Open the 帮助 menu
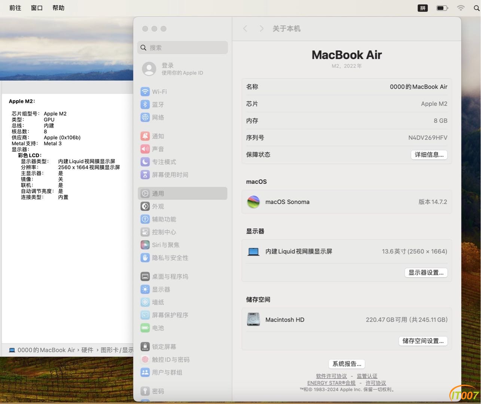This screenshot has width=481, height=404. [58, 8]
